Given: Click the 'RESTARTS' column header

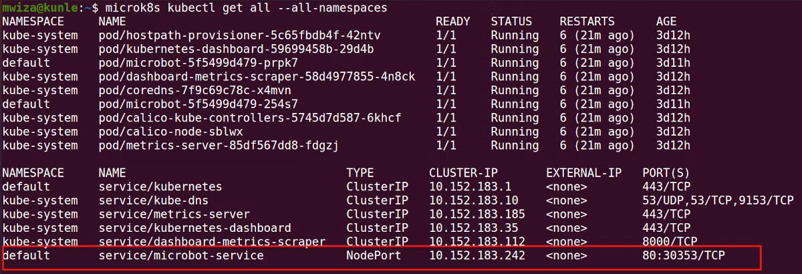Looking at the screenshot, I should (587, 21).
